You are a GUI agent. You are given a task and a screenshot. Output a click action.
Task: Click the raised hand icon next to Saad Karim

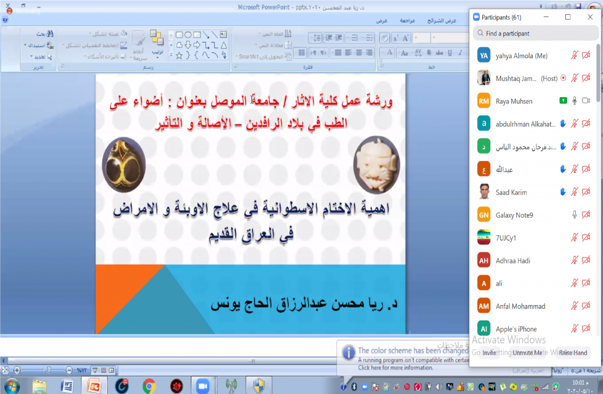(563, 192)
